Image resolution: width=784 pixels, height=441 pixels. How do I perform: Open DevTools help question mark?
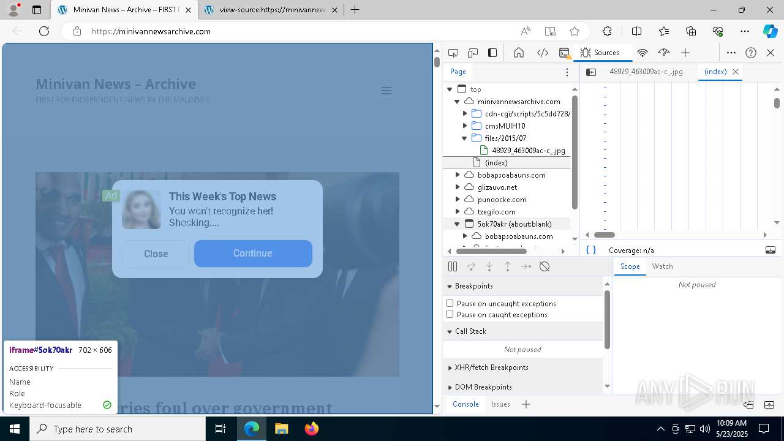pyautogui.click(x=751, y=53)
